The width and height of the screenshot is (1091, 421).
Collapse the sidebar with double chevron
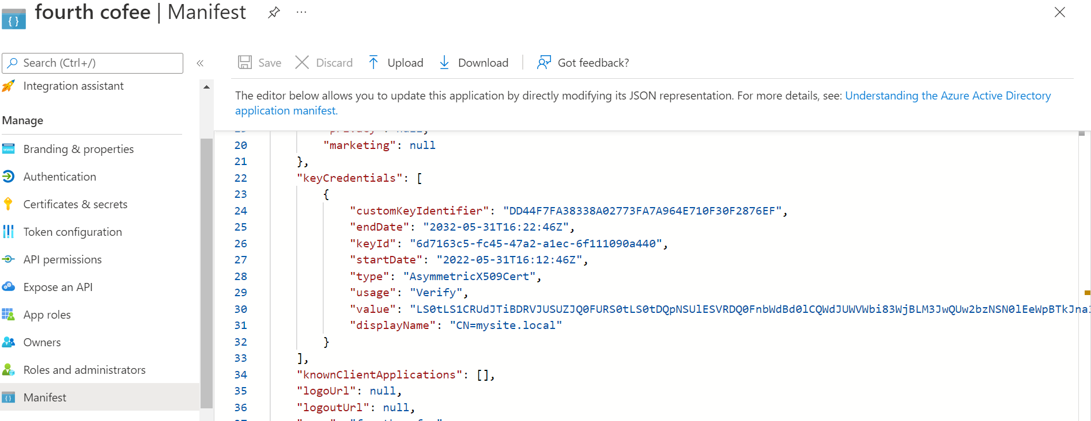[x=200, y=63]
